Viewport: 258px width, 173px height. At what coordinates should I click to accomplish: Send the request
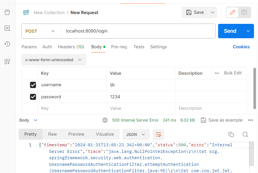click(230, 31)
